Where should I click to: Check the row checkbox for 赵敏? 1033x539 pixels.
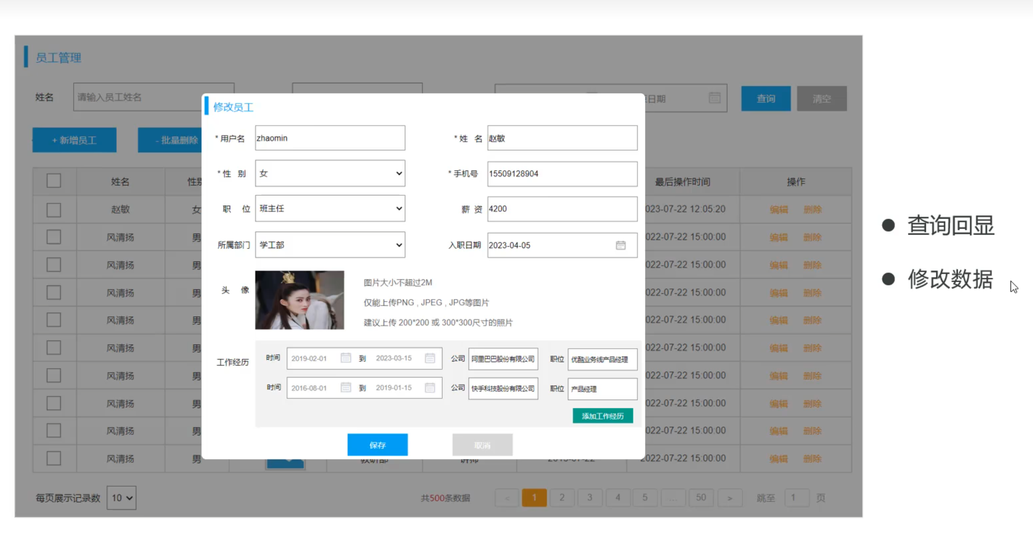coord(54,210)
